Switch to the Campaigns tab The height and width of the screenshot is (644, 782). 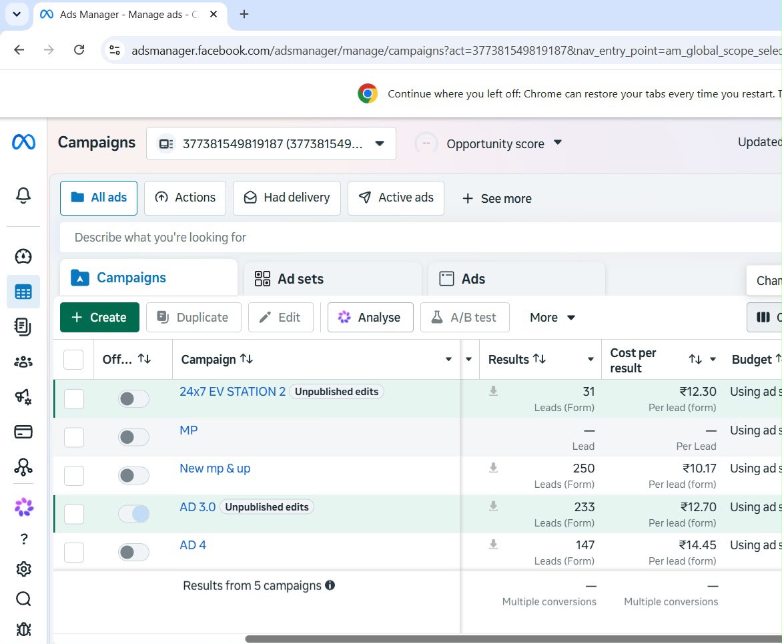149,278
